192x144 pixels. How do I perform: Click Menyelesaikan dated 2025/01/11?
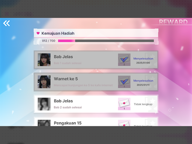click(x=143, y=81)
